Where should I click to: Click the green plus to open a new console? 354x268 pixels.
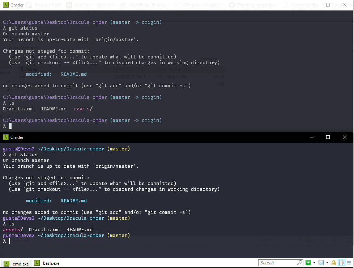coord(308,262)
